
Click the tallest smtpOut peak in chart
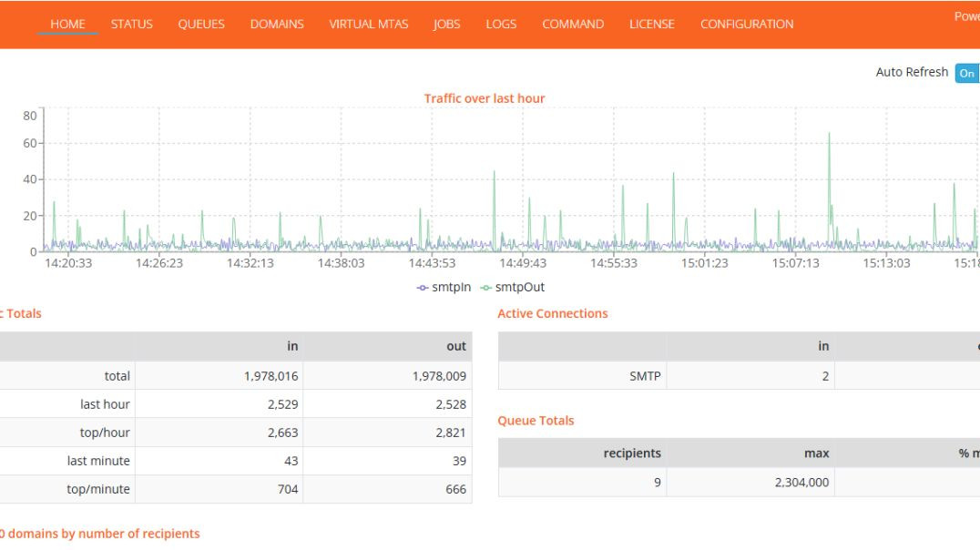click(829, 135)
